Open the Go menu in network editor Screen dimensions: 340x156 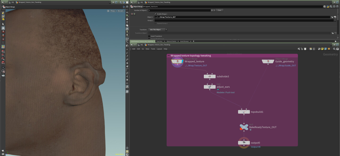click(143, 49)
